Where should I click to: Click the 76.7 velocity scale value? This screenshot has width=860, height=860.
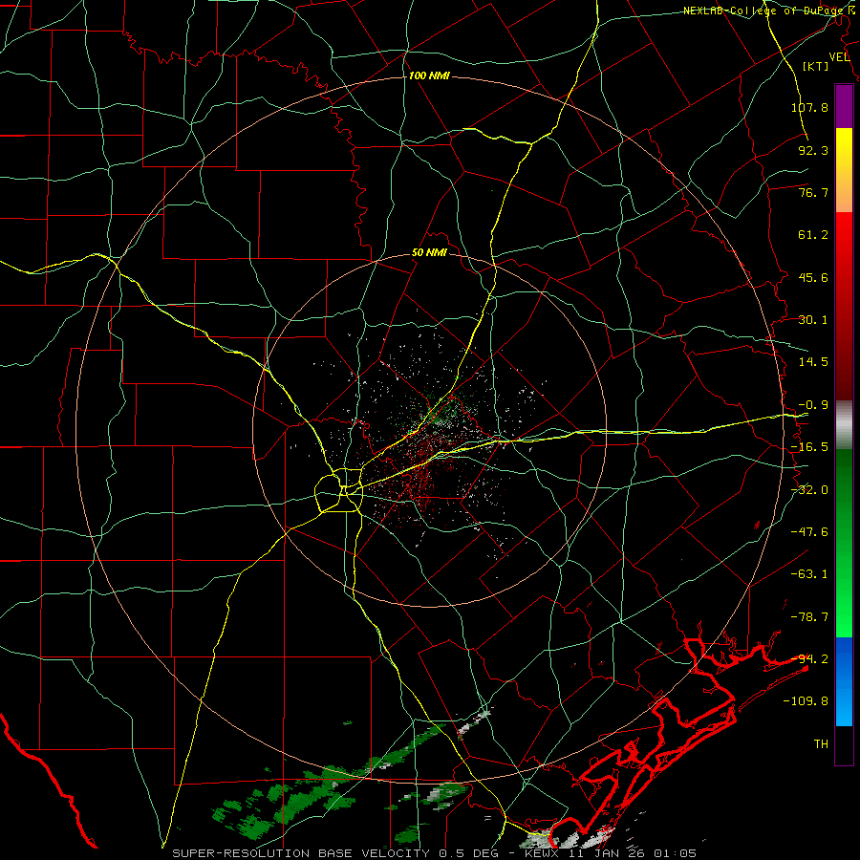click(813, 192)
